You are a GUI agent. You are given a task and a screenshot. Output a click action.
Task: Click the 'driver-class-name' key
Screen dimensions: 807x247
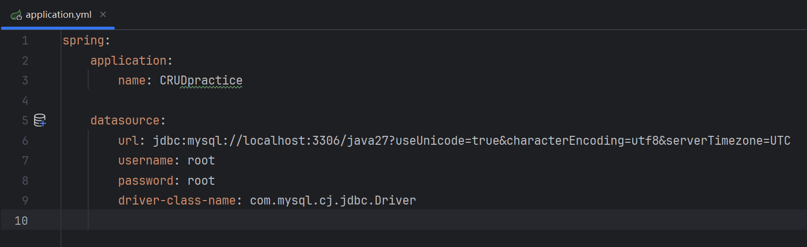[x=176, y=201]
